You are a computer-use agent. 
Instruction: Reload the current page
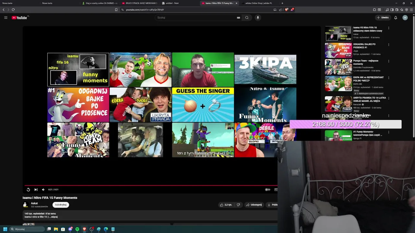point(13,10)
